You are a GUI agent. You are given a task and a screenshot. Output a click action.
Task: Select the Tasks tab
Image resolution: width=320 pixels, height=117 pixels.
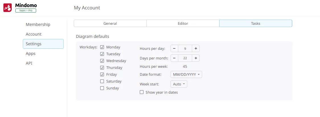click(256, 23)
